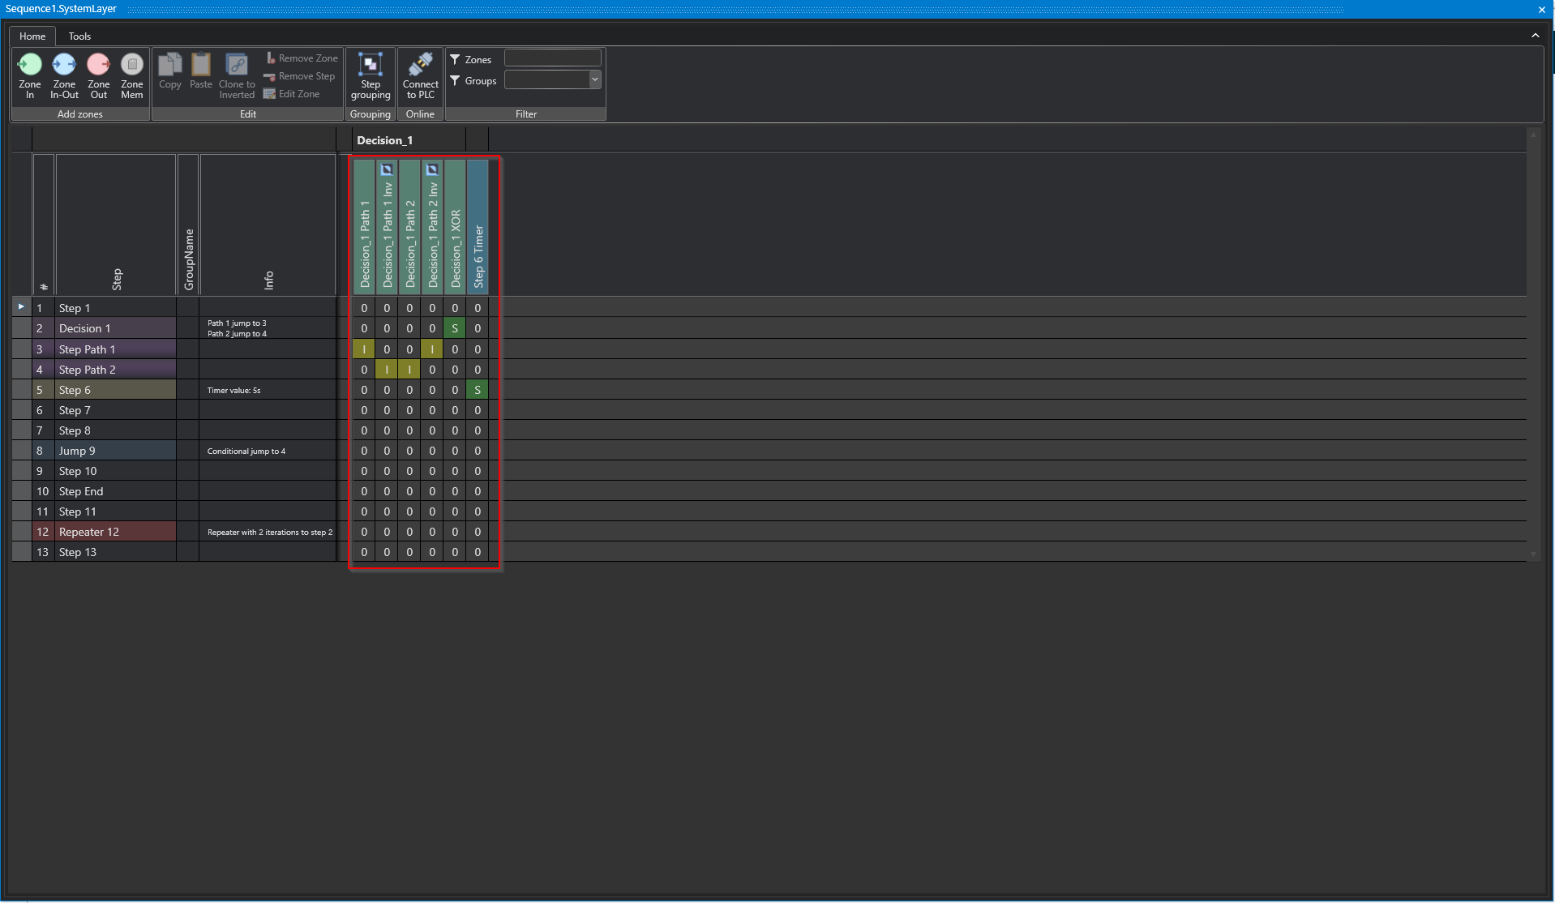Open the Groups filter dropdown
1555x903 pixels.
pos(594,79)
